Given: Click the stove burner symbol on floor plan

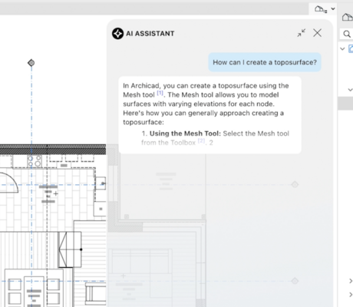Looking at the screenshot, I should [x=35, y=161].
